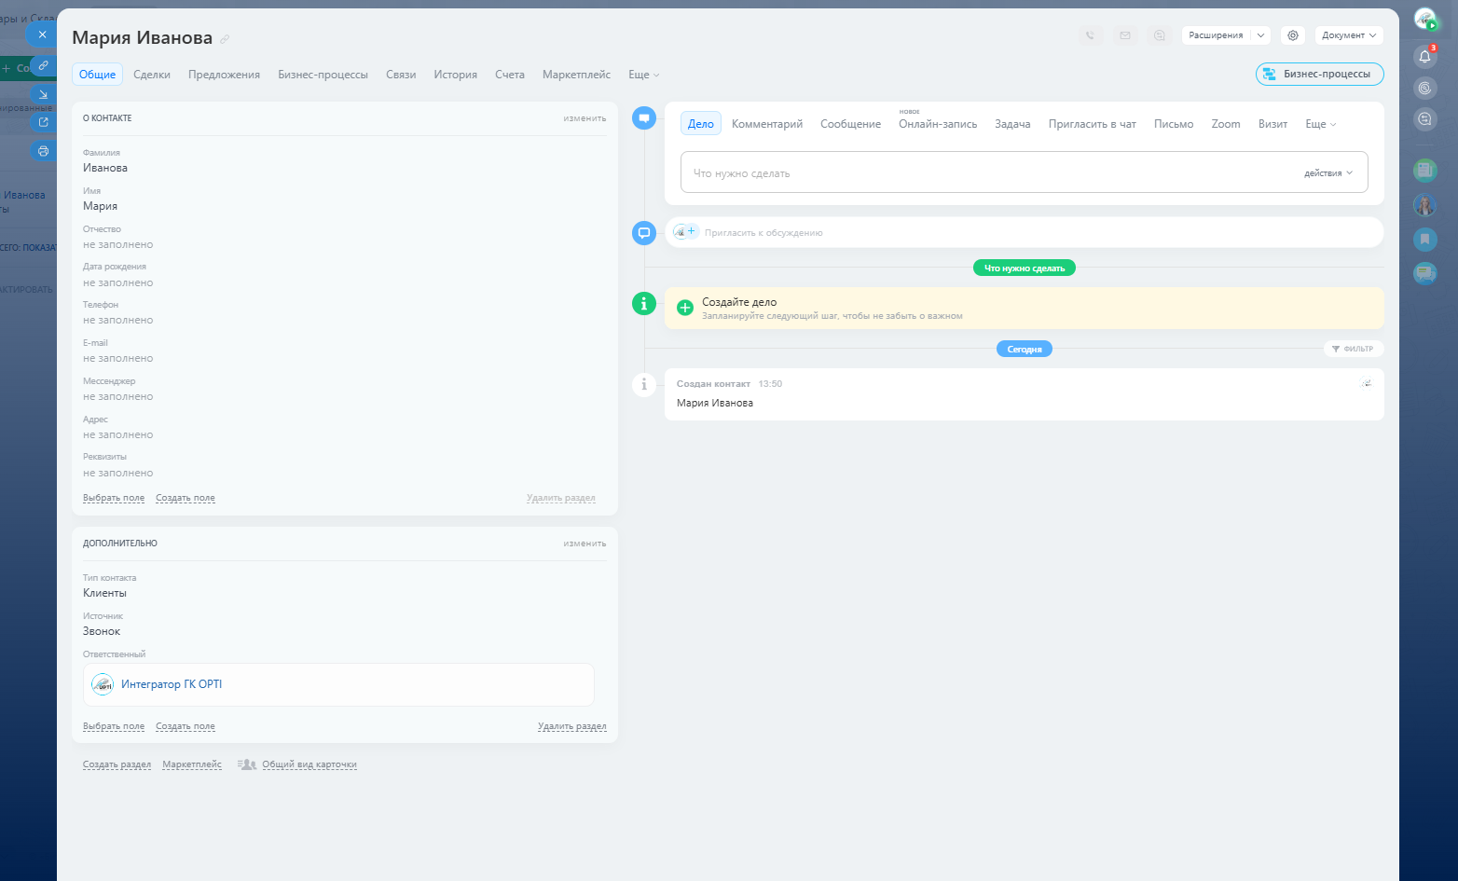Select the Комментарий tab in timeline
This screenshot has height=881, width=1458.
coord(766,124)
